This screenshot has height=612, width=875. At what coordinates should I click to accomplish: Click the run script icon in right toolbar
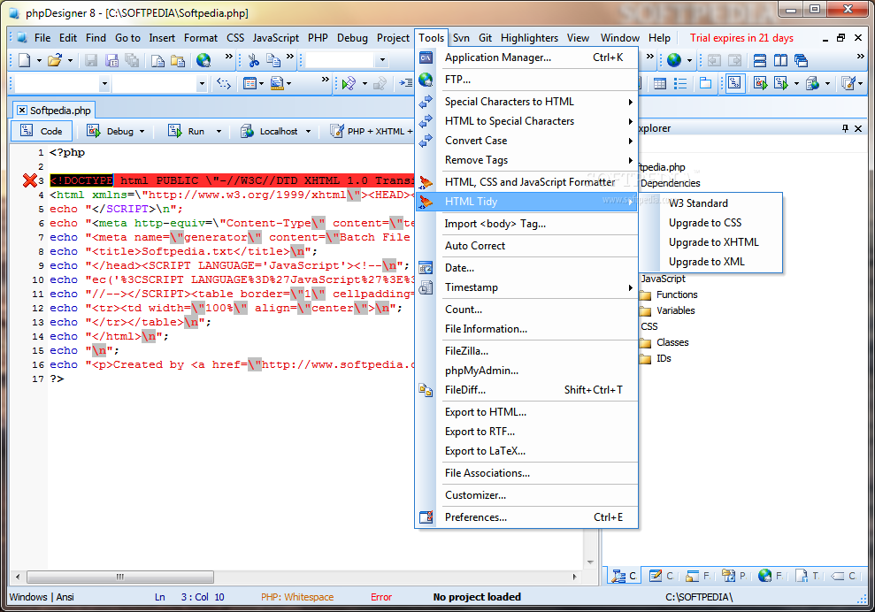[x=780, y=84]
